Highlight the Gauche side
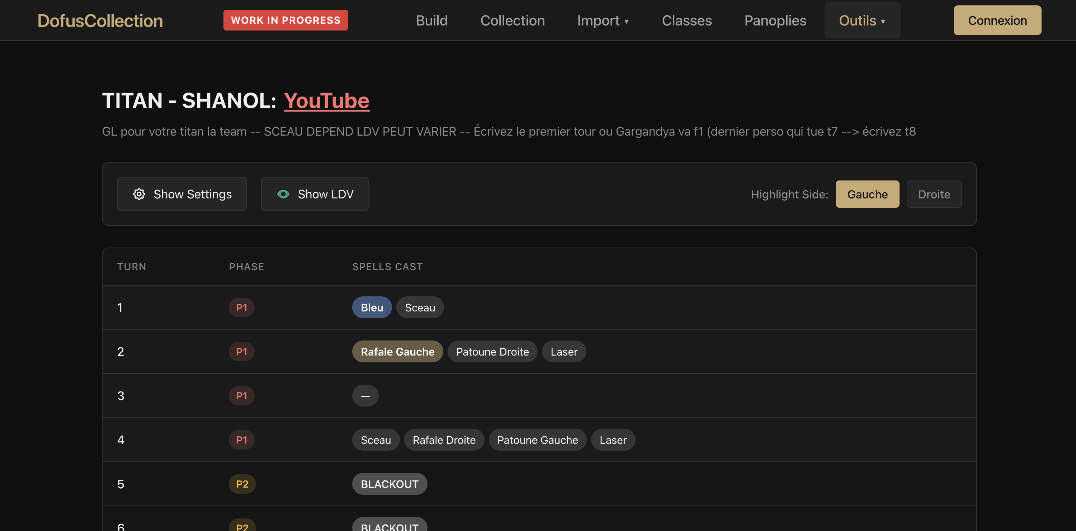1076x531 pixels. pyautogui.click(x=867, y=194)
